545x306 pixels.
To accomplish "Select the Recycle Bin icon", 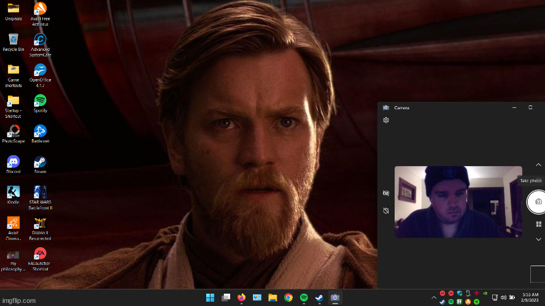I will point(14,42).
